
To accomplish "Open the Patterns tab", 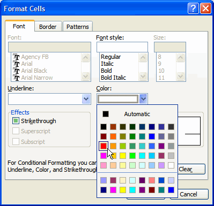I will coord(78,27).
